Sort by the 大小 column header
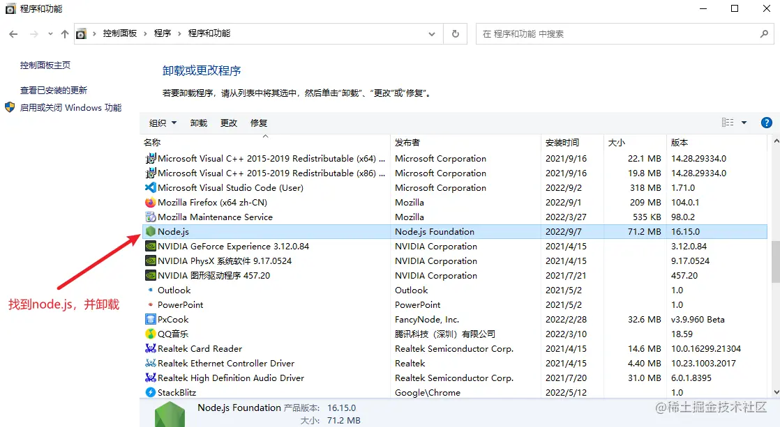The image size is (780, 427). click(x=636, y=143)
